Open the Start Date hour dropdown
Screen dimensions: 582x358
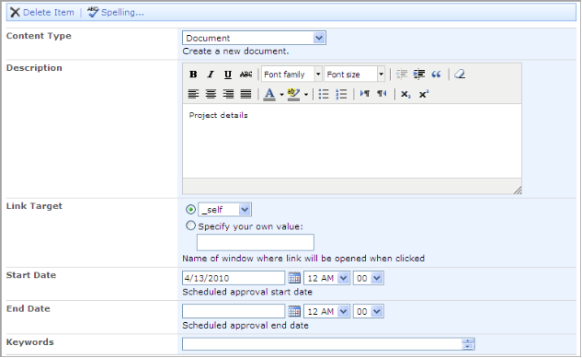327,278
